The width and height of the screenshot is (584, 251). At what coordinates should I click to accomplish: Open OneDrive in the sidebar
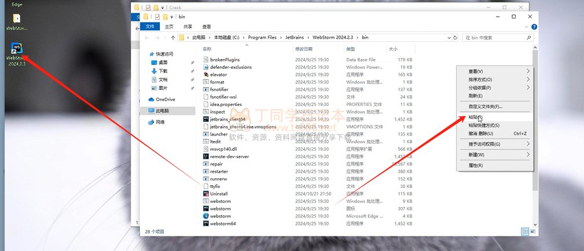[x=165, y=100]
